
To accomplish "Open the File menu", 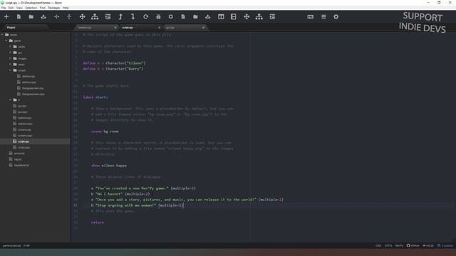I will click(4, 8).
